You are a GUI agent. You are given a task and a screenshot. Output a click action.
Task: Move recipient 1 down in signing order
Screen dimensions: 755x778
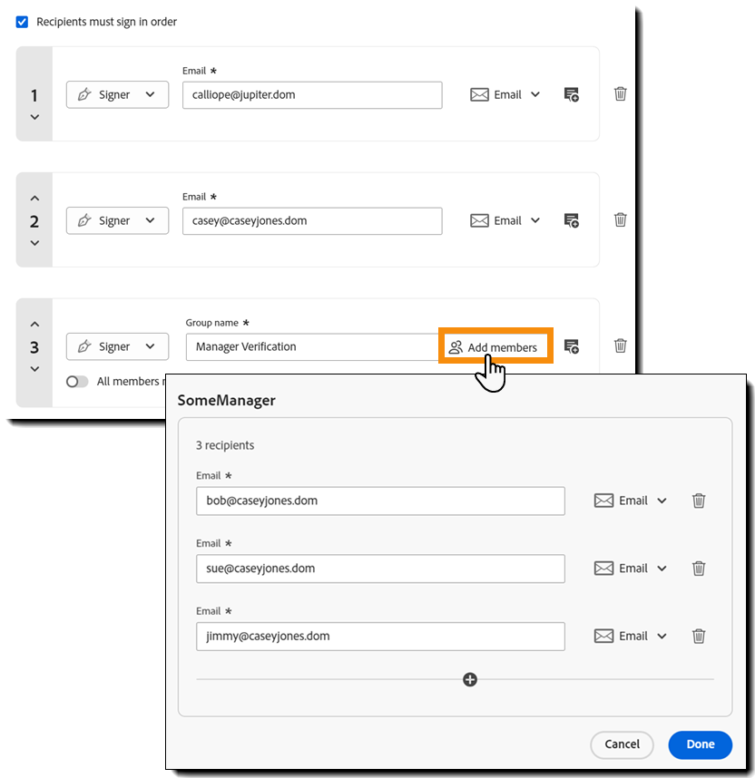pos(34,117)
